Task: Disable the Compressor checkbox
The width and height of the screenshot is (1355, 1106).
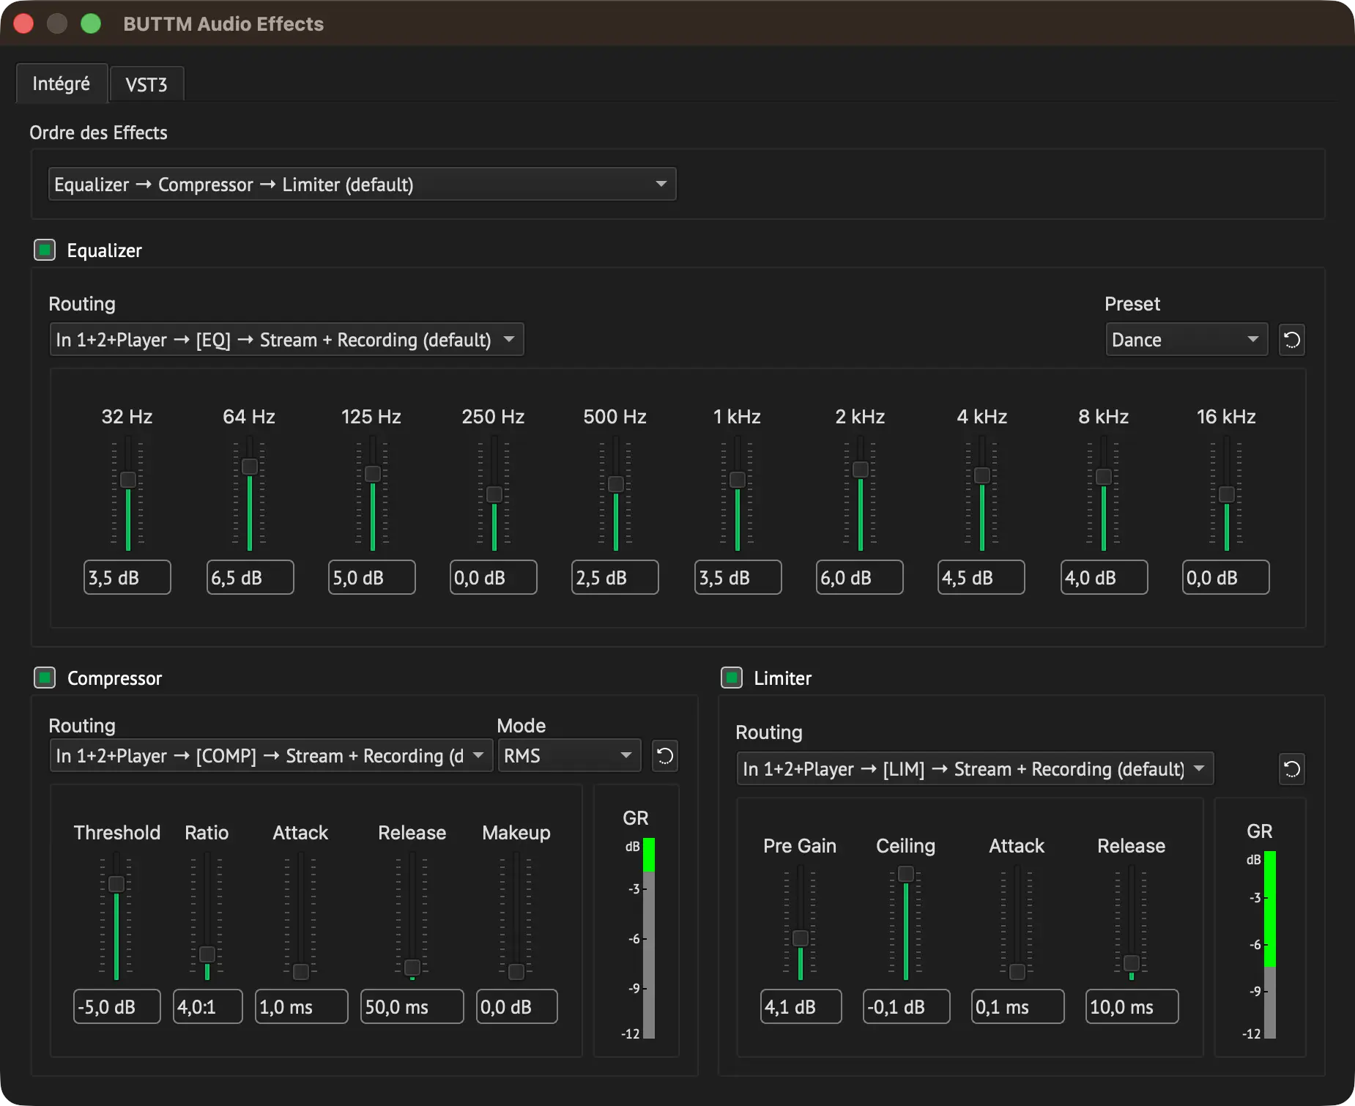Action: click(x=45, y=678)
